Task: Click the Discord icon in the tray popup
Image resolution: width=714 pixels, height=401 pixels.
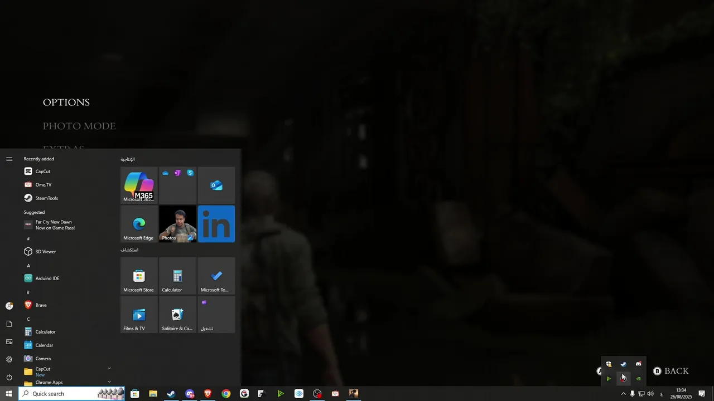Action: pyautogui.click(x=639, y=364)
